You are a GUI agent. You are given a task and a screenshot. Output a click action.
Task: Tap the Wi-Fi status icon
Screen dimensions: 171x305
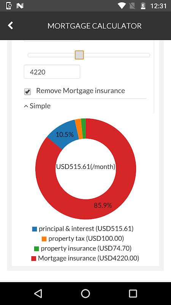click(122, 6)
